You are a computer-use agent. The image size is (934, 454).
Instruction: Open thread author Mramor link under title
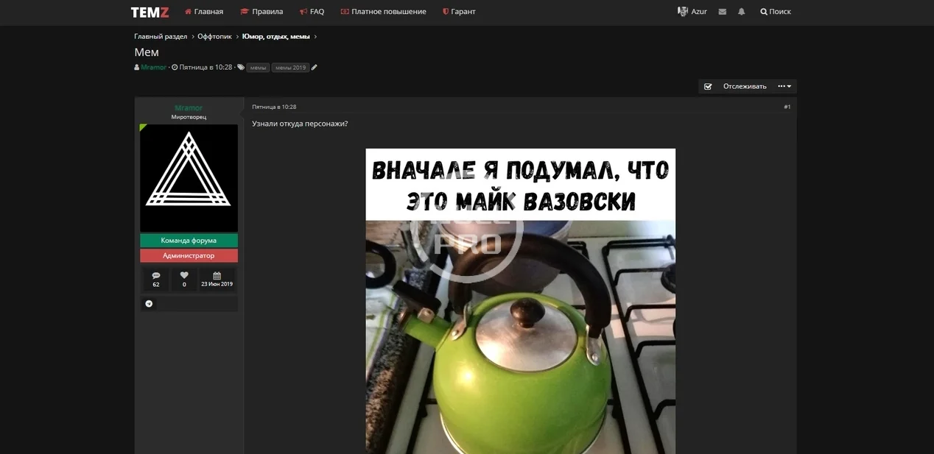click(153, 67)
